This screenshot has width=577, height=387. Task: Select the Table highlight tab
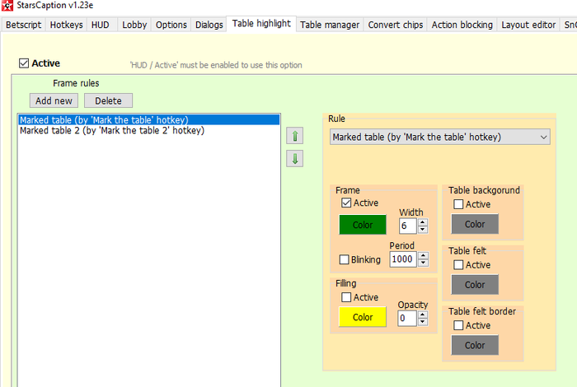click(261, 24)
